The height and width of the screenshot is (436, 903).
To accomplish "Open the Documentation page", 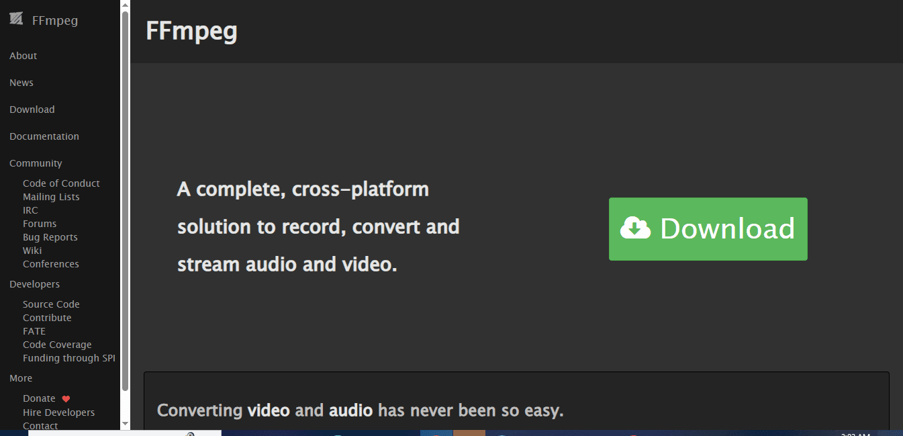I will click(x=44, y=136).
